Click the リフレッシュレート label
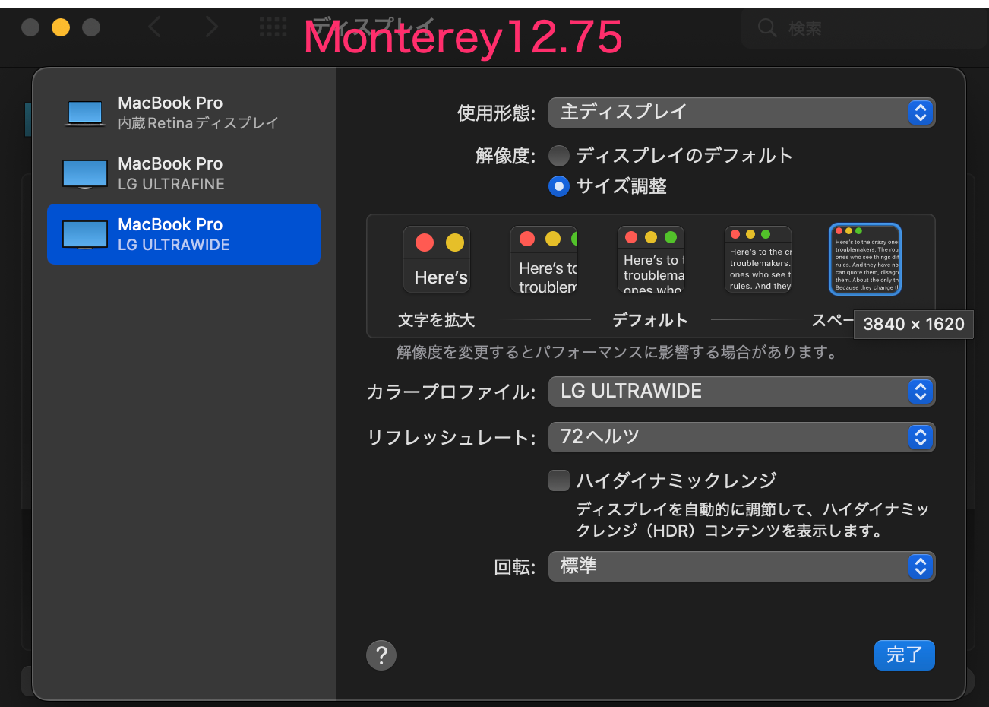The image size is (989, 707). 451,438
